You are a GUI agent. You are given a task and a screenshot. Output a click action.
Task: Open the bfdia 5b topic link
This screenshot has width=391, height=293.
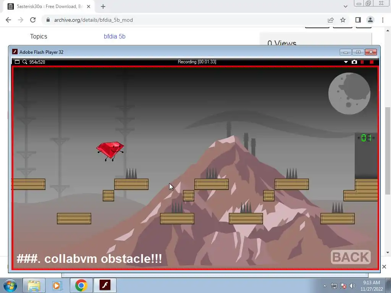pyautogui.click(x=115, y=36)
